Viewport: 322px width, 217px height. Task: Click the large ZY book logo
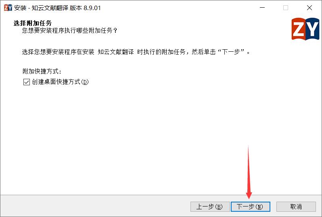[x=305, y=29]
